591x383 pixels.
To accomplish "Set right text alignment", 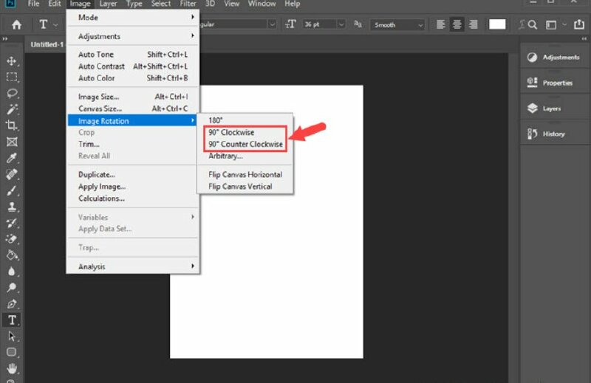I will click(x=474, y=24).
